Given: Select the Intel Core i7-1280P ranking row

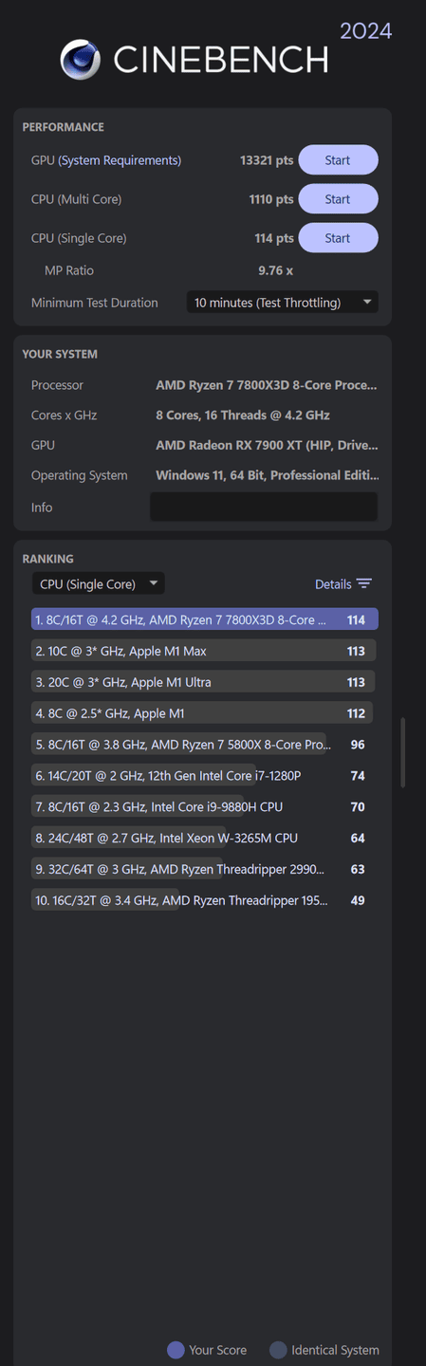Looking at the screenshot, I should point(205,776).
